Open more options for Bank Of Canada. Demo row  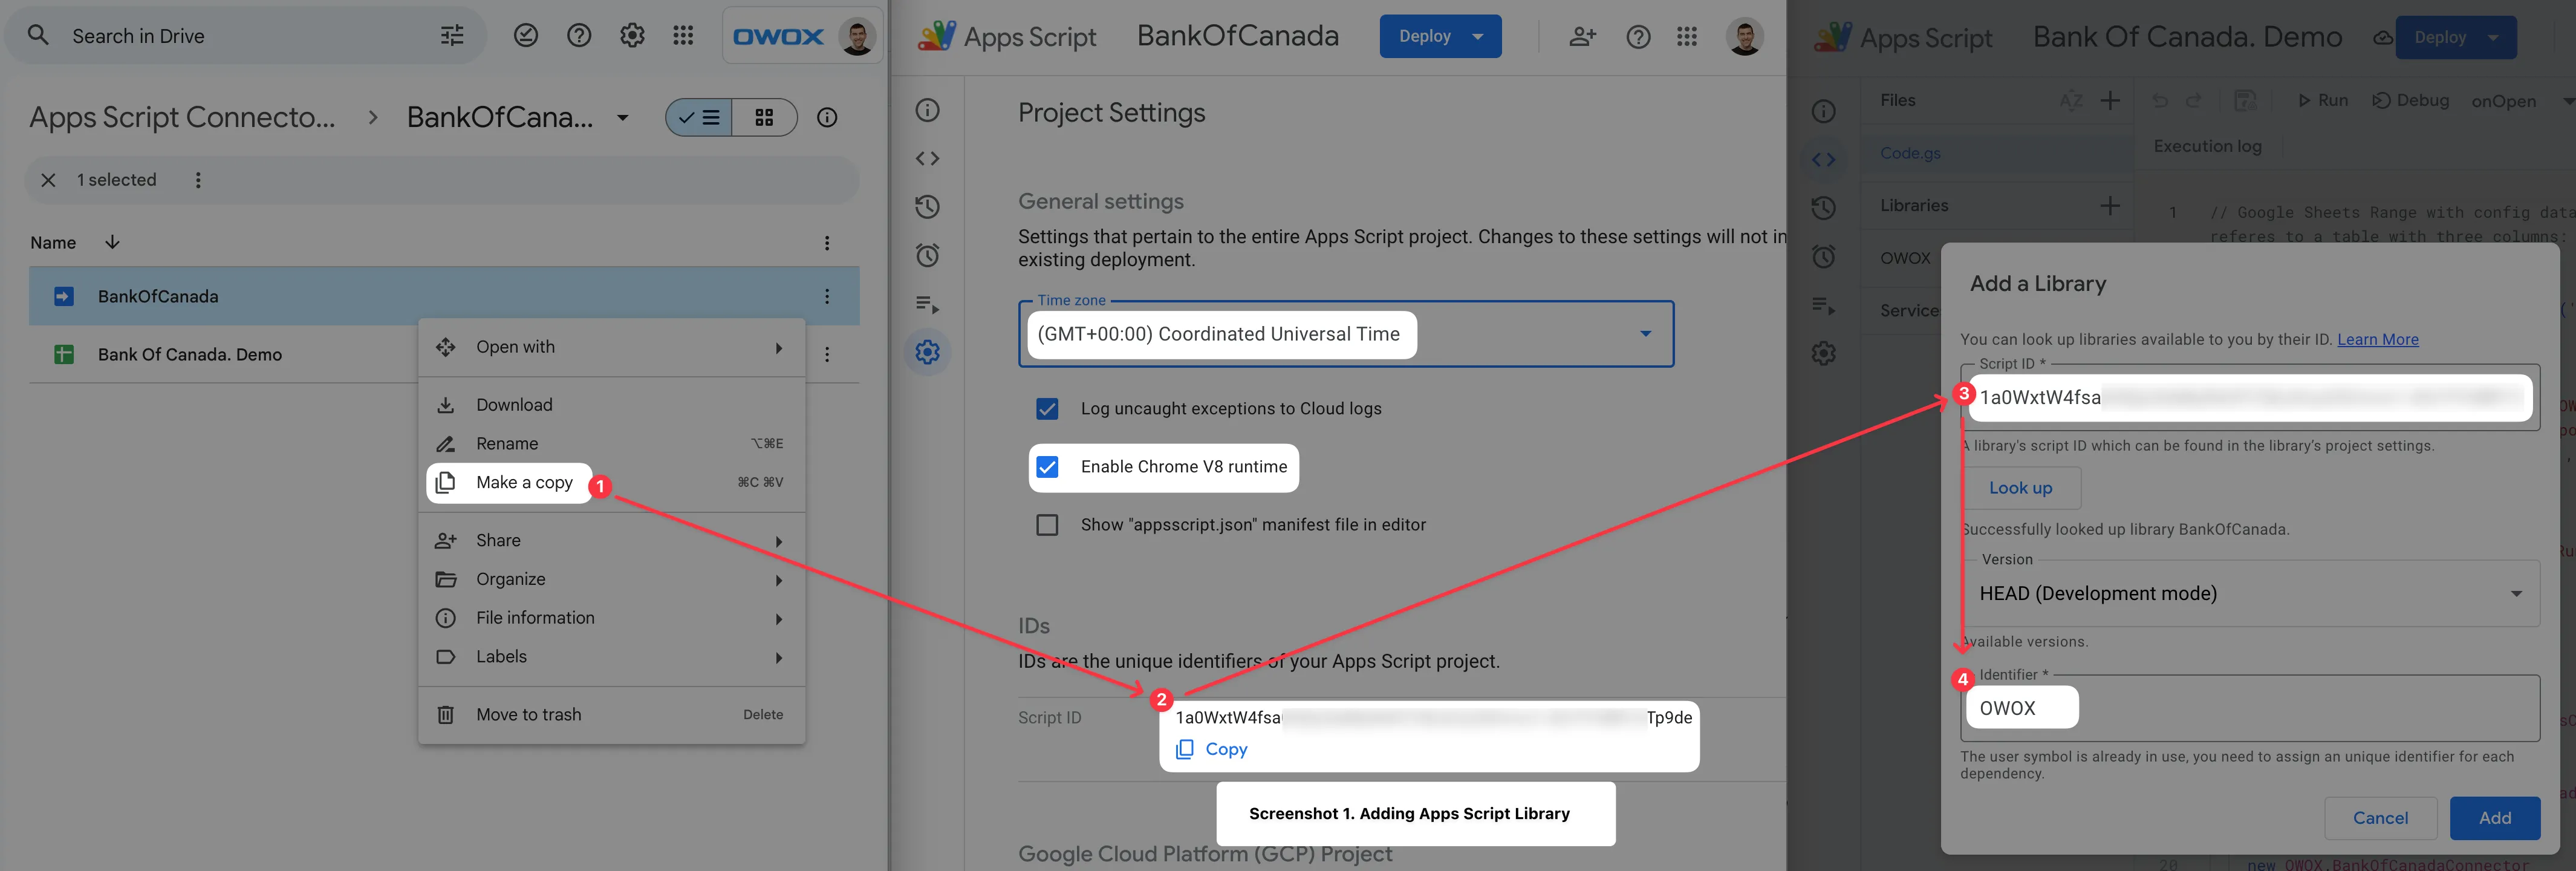(827, 354)
